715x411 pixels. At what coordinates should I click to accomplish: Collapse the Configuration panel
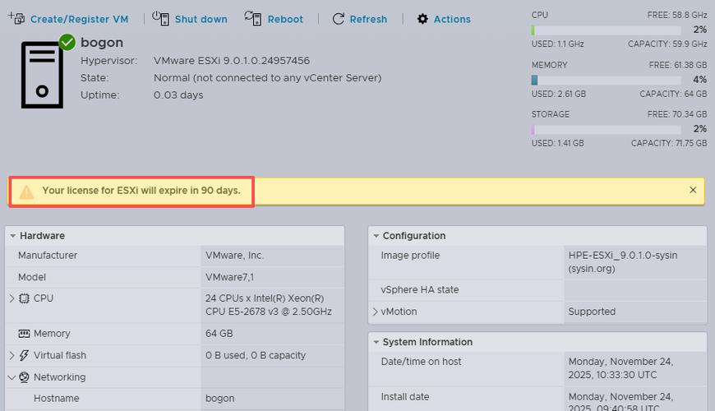pyautogui.click(x=376, y=236)
